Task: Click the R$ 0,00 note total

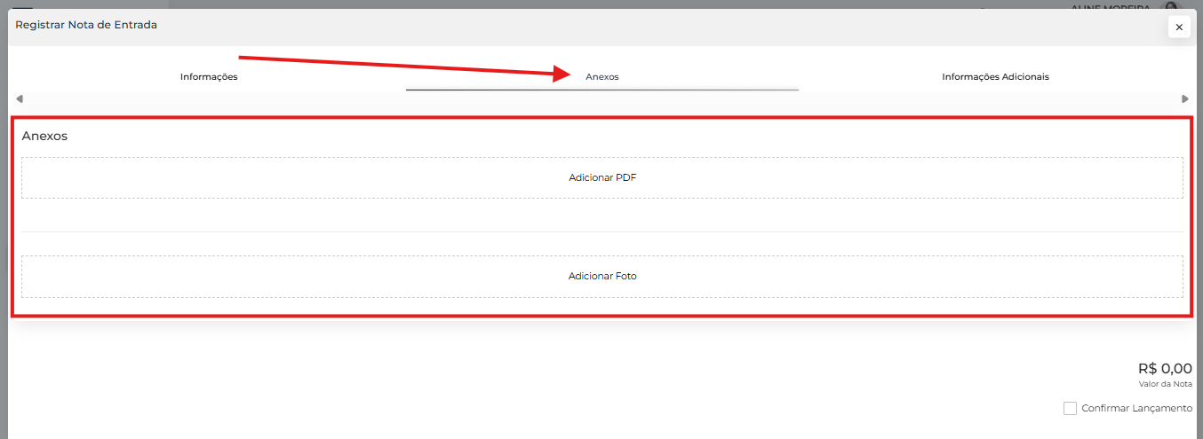Action: point(1164,369)
